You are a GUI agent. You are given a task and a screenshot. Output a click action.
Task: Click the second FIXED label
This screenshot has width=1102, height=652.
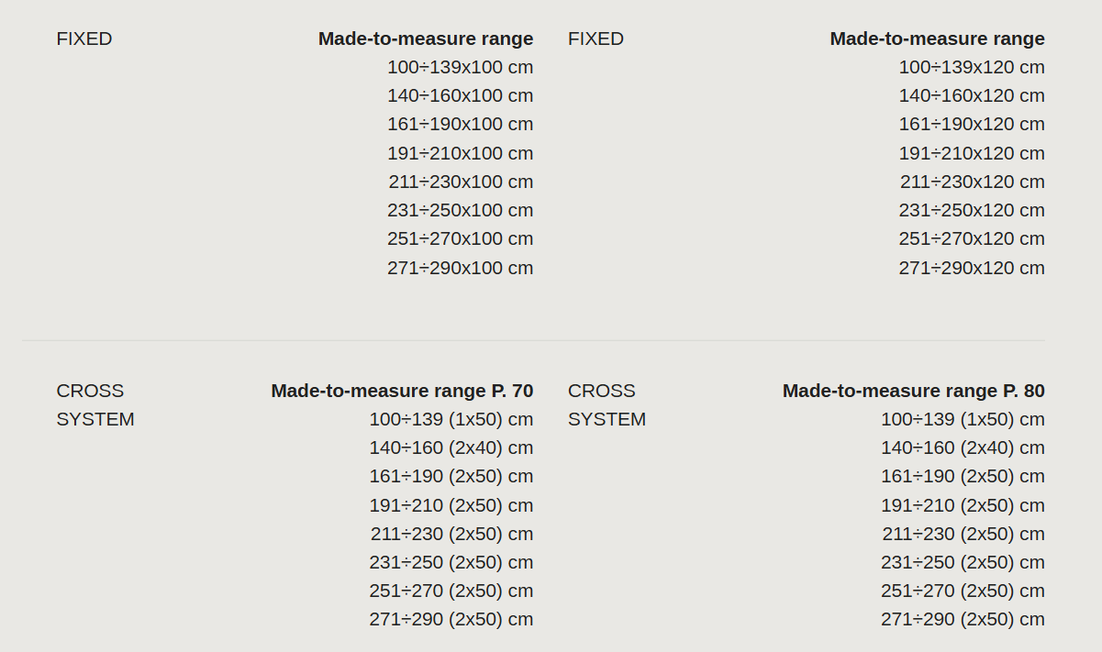click(596, 39)
